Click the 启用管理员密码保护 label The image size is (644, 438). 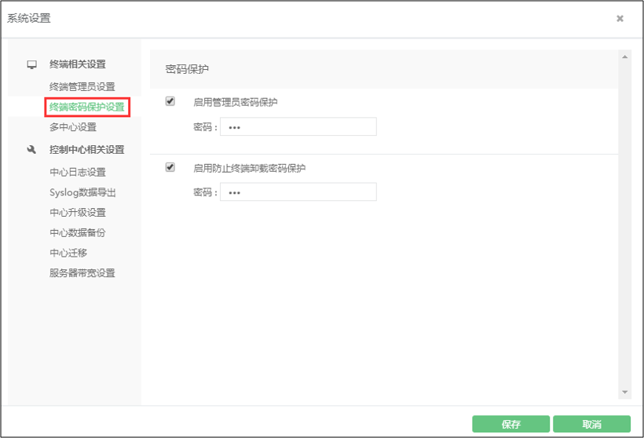[236, 102]
